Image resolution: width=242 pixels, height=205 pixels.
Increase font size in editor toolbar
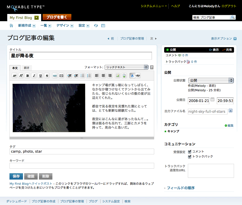(x=21, y=76)
